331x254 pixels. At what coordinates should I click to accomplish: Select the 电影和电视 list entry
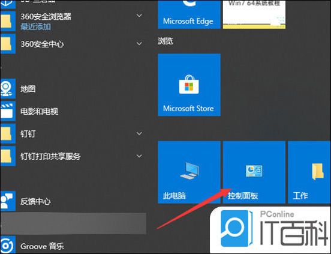[x=73, y=111]
